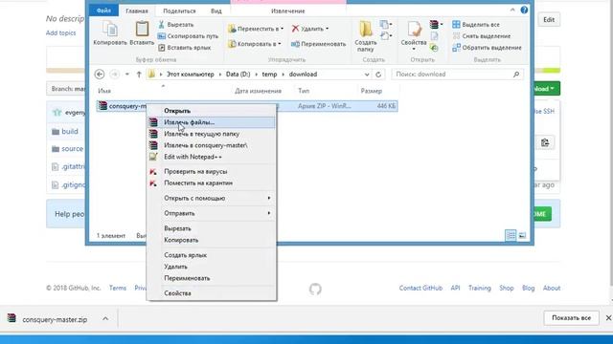Choose Cut (Вырезать) in the context menu
Screen dimensions: 613x344
point(211,228)
